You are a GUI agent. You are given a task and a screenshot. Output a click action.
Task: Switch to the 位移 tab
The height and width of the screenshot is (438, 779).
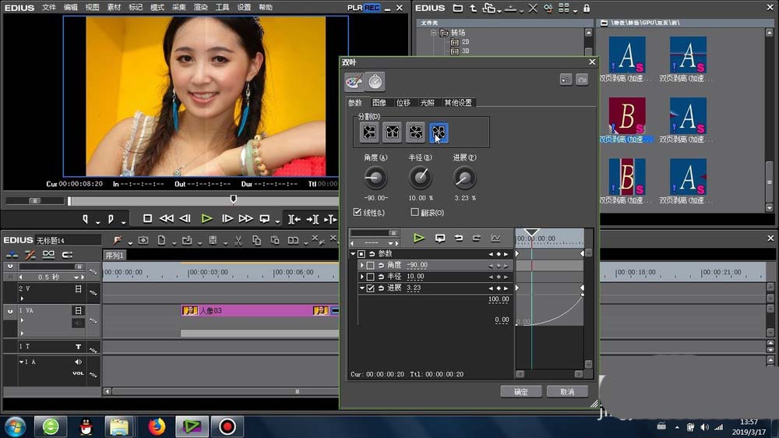(403, 102)
